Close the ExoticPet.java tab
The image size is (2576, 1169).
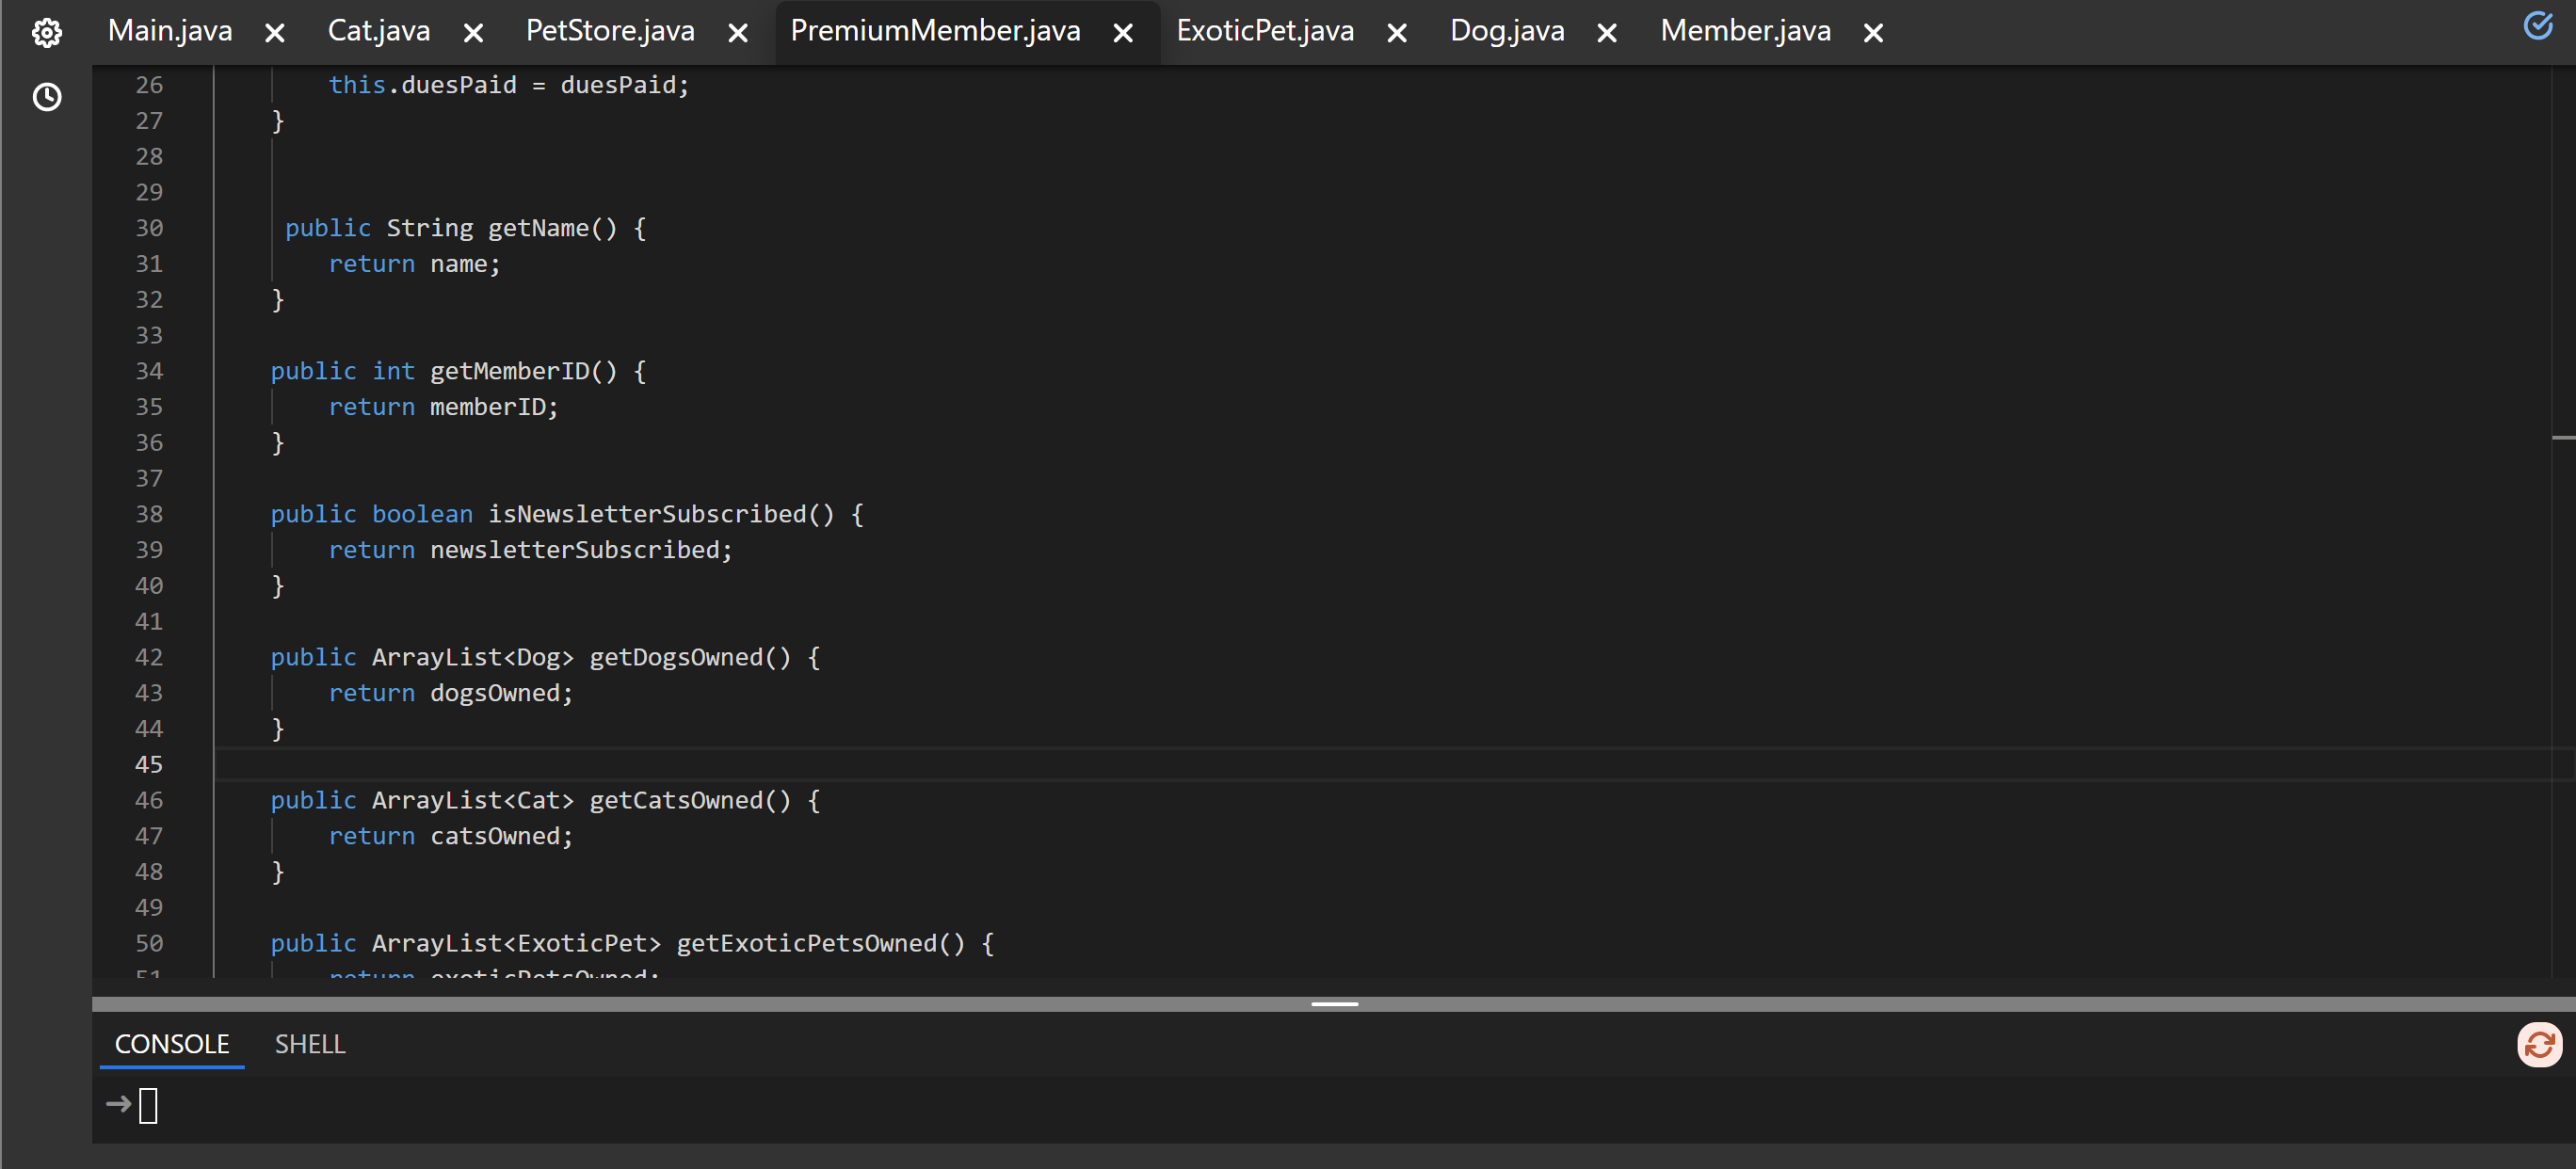[x=1397, y=33]
